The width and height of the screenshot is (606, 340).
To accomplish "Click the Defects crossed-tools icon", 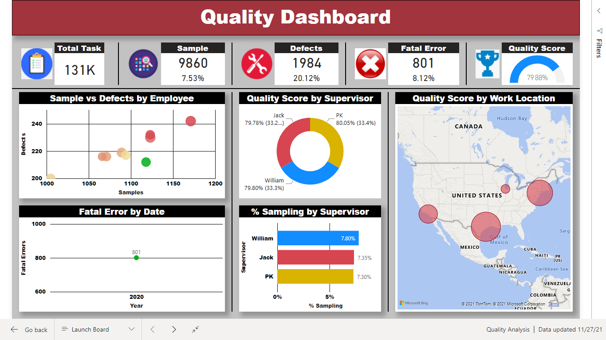I will coord(256,64).
